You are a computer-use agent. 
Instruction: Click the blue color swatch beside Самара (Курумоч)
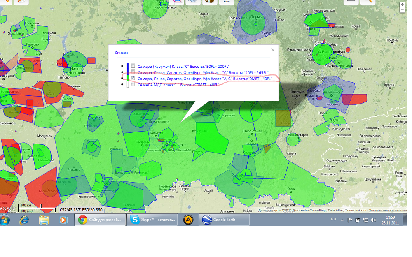pyautogui.click(x=128, y=66)
